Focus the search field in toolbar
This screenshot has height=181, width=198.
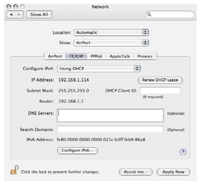[170, 14]
